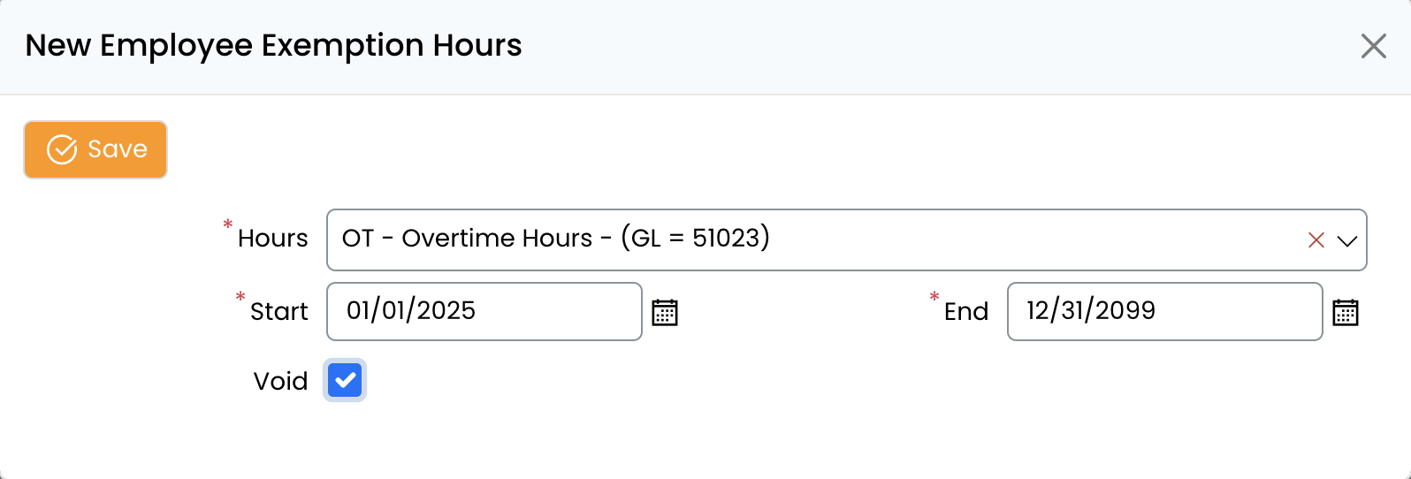Image resolution: width=1411 pixels, height=479 pixels.
Task: Click the Start date field showing 01/01/2025
Action: [x=484, y=311]
